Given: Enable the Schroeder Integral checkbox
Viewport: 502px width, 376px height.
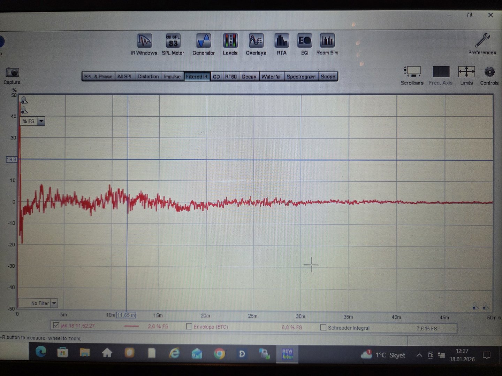Looking at the screenshot, I should 323,328.
